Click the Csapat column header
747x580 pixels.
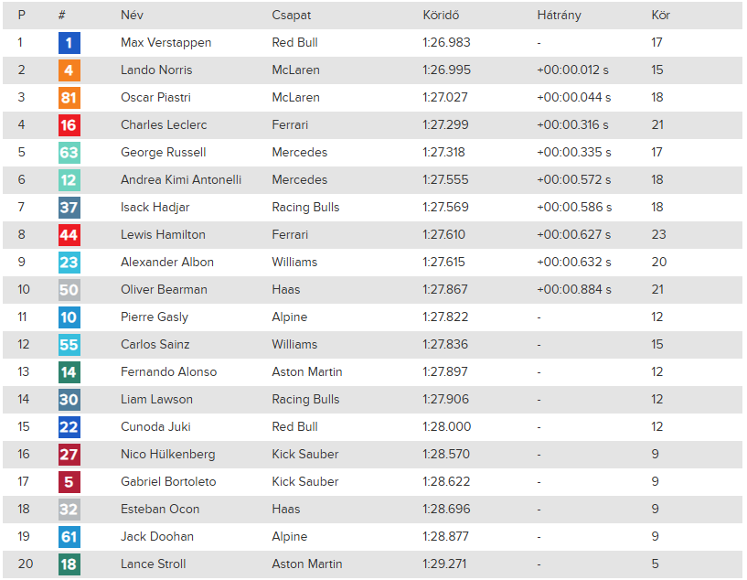[x=291, y=16]
